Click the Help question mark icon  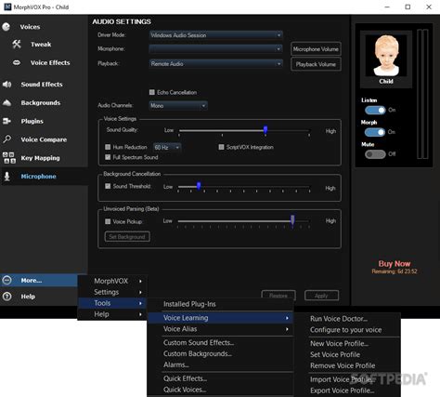coord(6,297)
